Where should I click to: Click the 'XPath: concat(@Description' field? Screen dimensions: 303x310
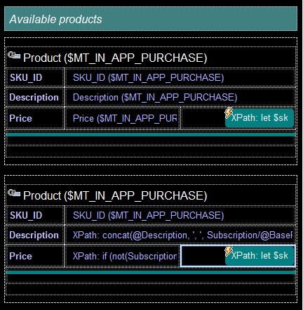tap(180, 235)
